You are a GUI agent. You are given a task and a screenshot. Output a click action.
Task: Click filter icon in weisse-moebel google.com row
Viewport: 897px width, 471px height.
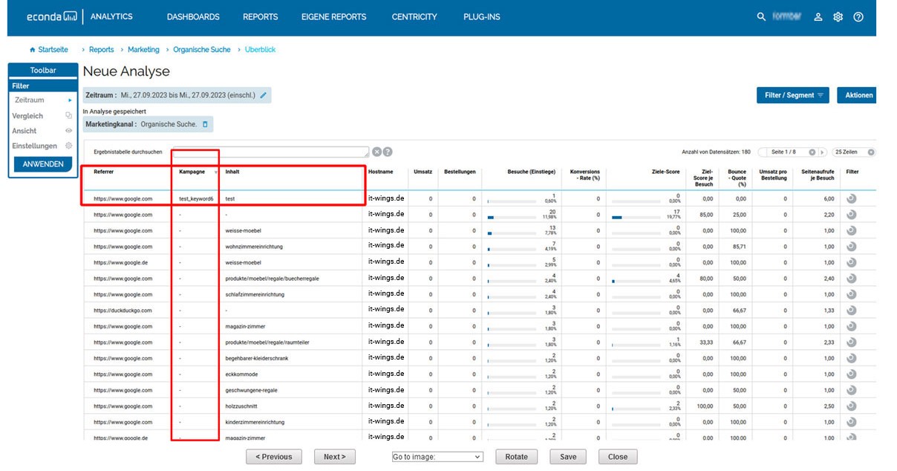click(x=851, y=230)
